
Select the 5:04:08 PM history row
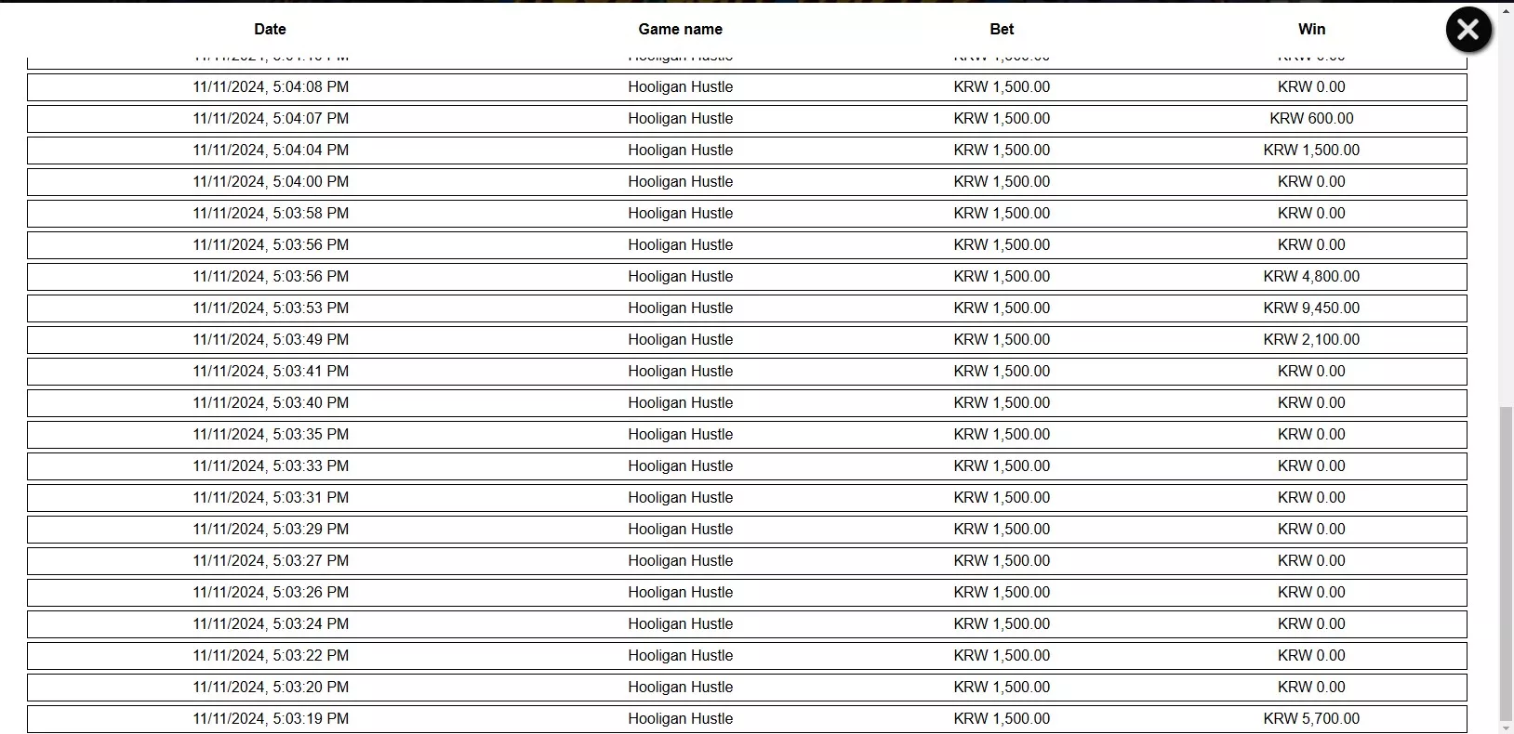[x=747, y=87]
